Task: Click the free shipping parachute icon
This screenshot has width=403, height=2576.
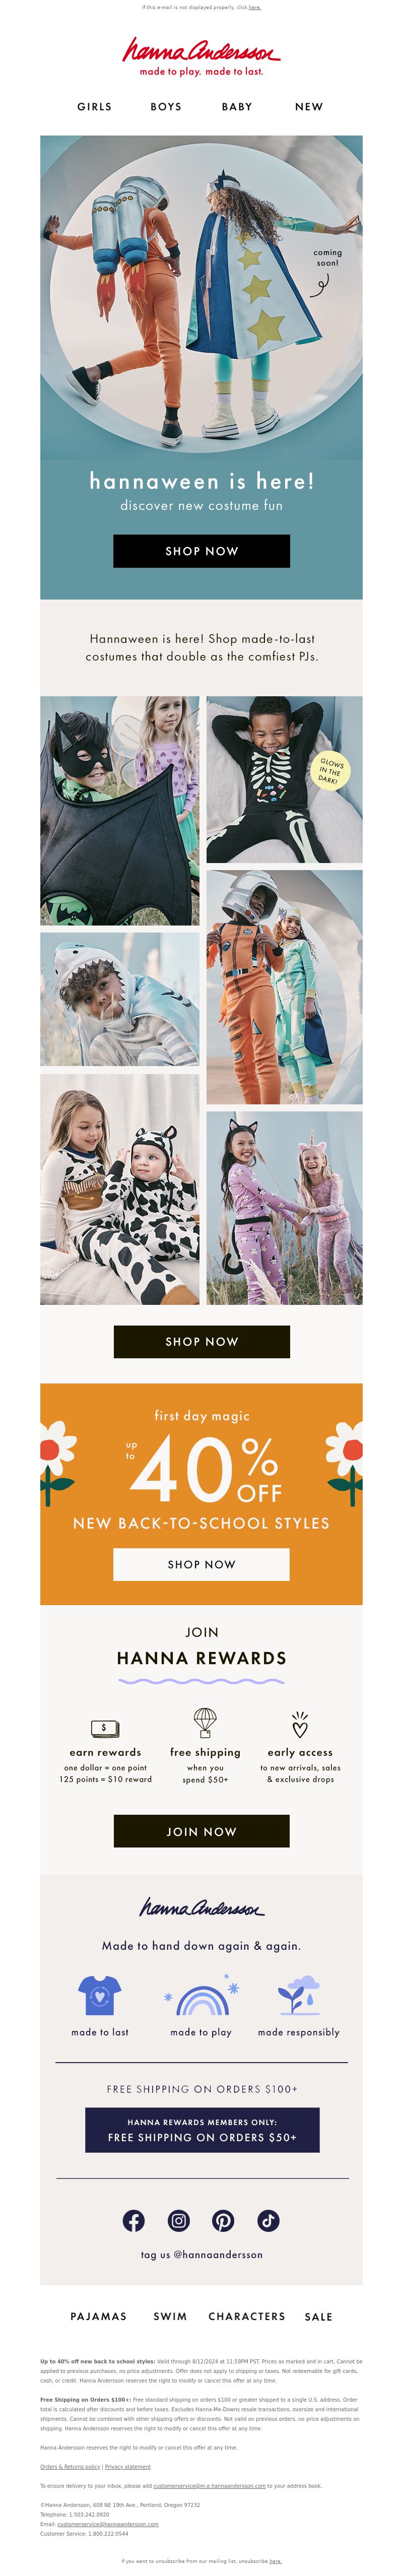Action: tap(205, 1723)
